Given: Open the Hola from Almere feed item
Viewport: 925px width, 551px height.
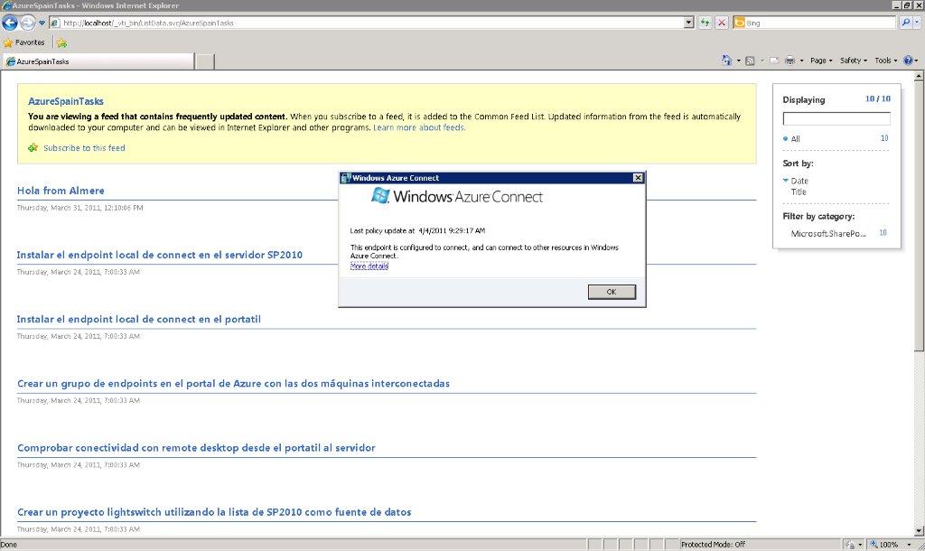Looking at the screenshot, I should 61,191.
